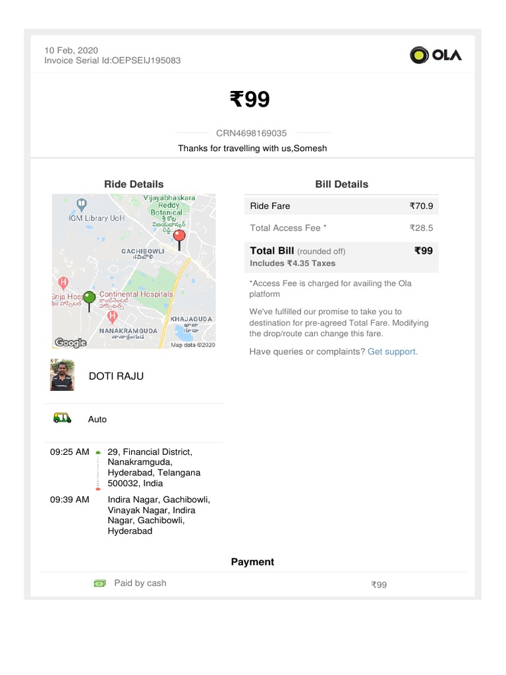Screen dimensions: 506x675
Task: Open the Get support link
Action: pyautogui.click(x=392, y=351)
